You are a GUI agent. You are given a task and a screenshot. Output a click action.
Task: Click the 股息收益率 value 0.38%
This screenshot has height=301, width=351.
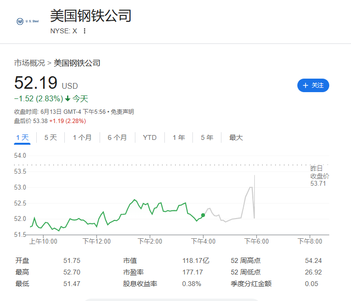click(x=191, y=284)
